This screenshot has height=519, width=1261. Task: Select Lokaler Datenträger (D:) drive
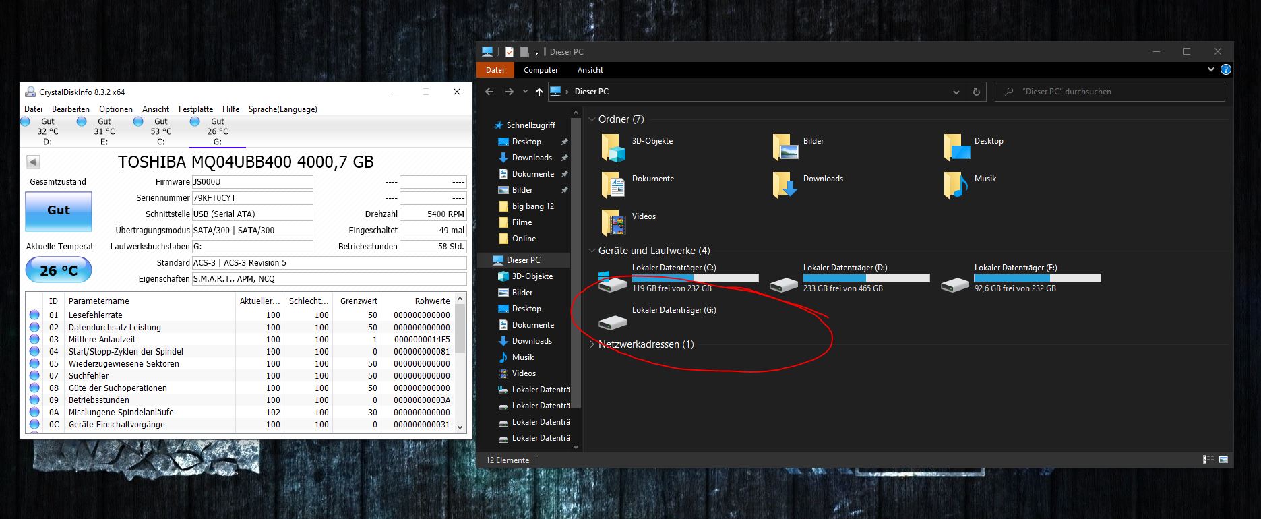849,278
